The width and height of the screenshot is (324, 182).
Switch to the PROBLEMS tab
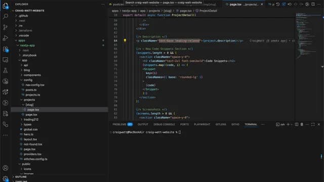[x=123, y=124]
